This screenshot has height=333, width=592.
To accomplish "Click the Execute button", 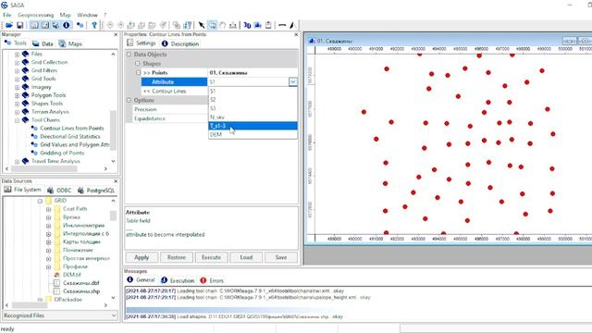I will [x=211, y=257].
